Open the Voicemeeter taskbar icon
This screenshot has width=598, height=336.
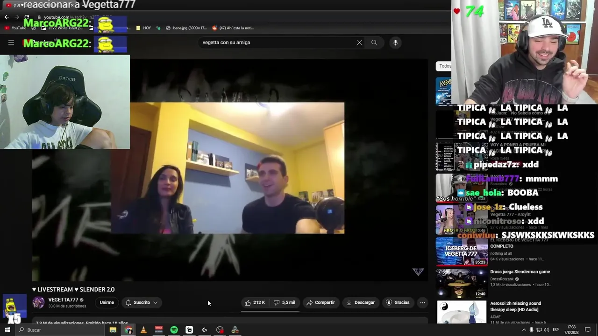coord(159,330)
